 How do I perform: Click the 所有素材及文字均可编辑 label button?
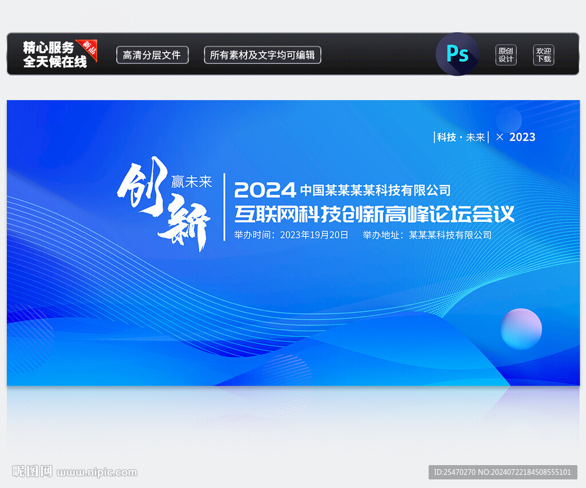262,55
